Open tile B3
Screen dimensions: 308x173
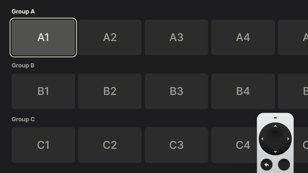click(176, 91)
